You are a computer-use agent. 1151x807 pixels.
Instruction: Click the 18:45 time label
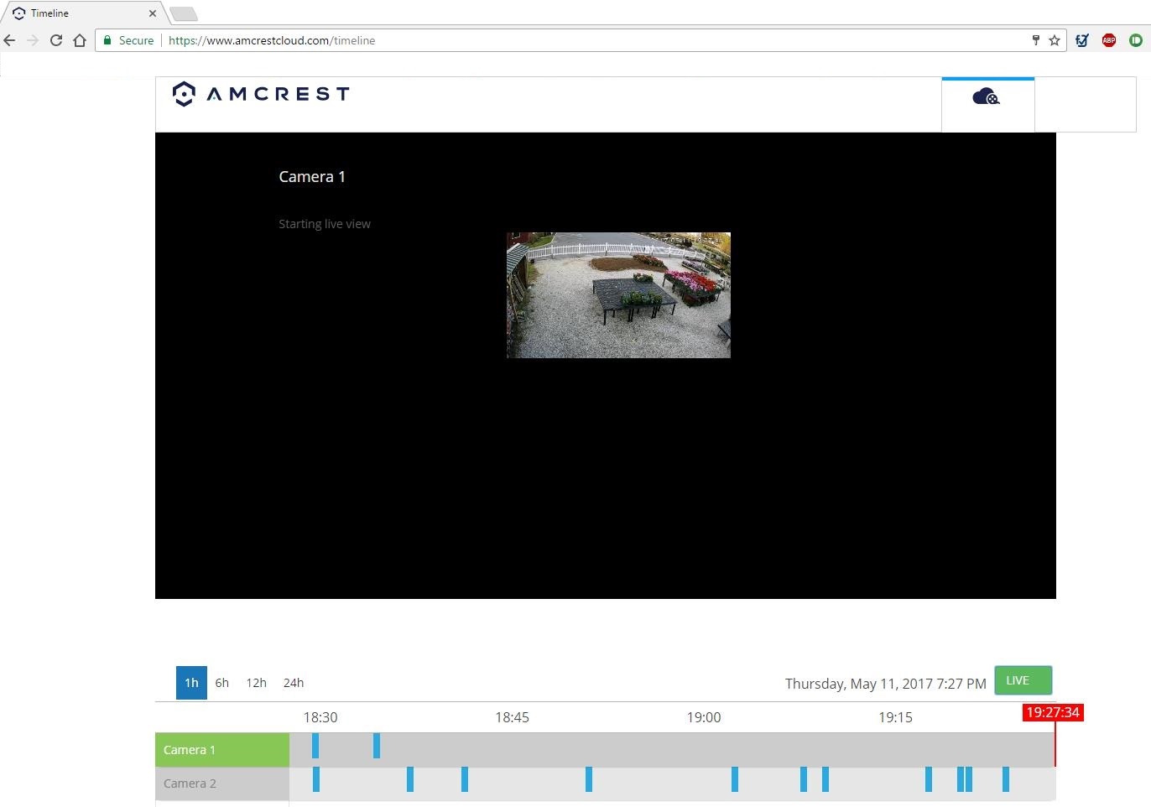click(x=512, y=717)
